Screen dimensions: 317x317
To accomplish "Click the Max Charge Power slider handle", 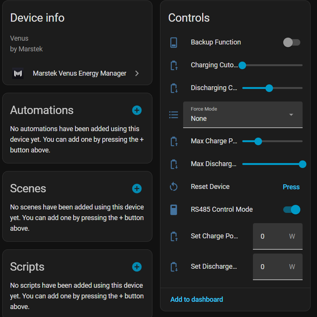I will pyautogui.click(x=258, y=141).
